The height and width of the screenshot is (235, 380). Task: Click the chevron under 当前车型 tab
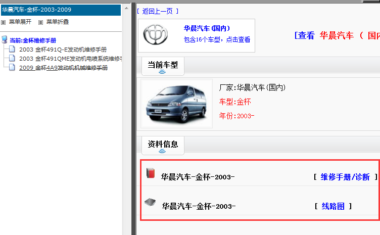coord(162,72)
